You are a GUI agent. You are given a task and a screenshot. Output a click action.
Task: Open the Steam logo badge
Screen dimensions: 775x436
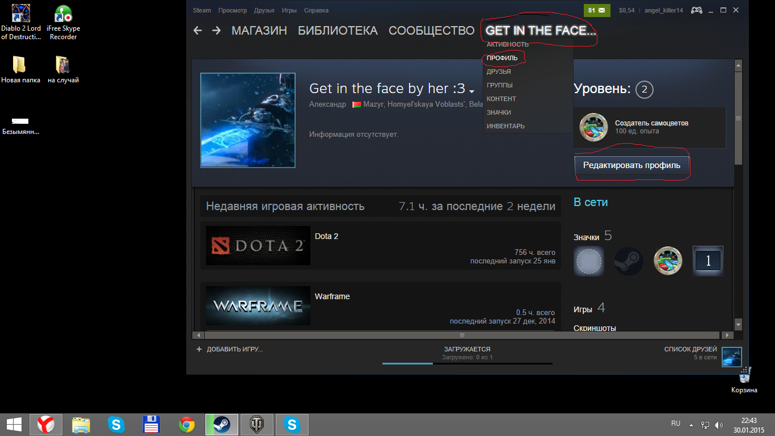pyautogui.click(x=629, y=261)
